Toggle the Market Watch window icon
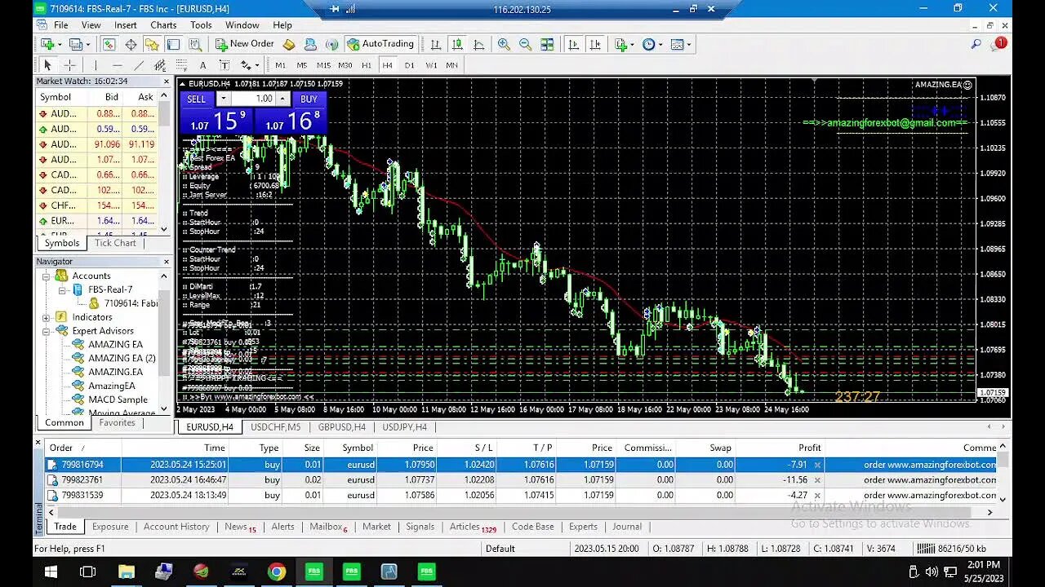Viewport: 1045px width, 587px height. [109, 44]
